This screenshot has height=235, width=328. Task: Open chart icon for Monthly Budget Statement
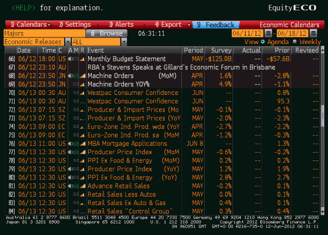coord(82,59)
